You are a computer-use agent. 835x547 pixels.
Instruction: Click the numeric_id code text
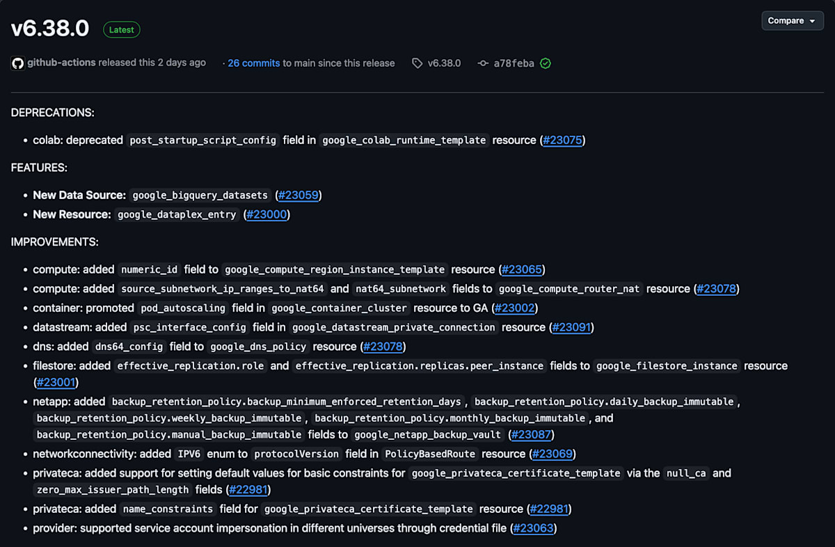point(150,269)
